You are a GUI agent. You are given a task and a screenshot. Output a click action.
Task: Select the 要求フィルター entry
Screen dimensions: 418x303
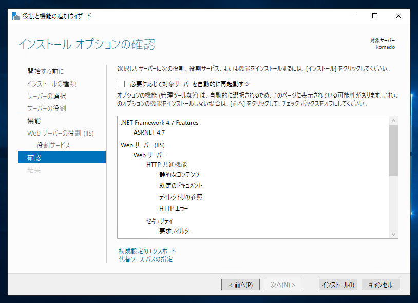[x=176, y=231]
